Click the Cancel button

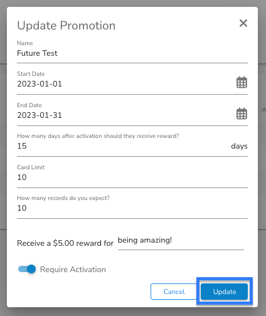(x=174, y=292)
